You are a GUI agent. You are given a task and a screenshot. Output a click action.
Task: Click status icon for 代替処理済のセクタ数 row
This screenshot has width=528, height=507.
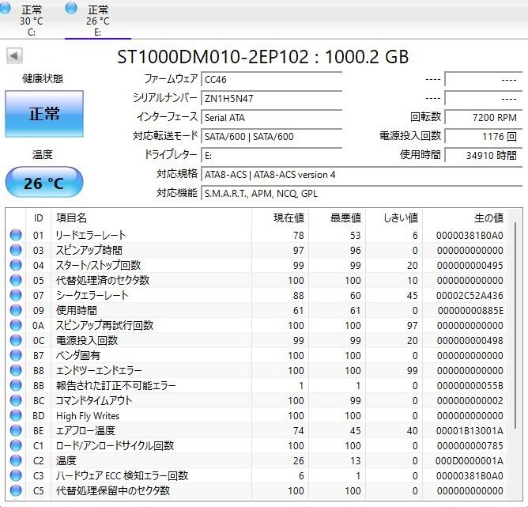point(16,281)
